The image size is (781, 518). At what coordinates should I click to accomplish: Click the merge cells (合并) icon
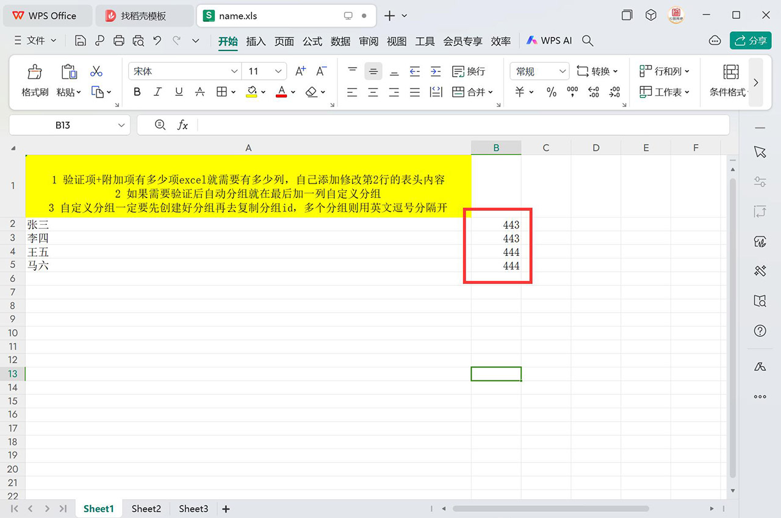pos(467,92)
